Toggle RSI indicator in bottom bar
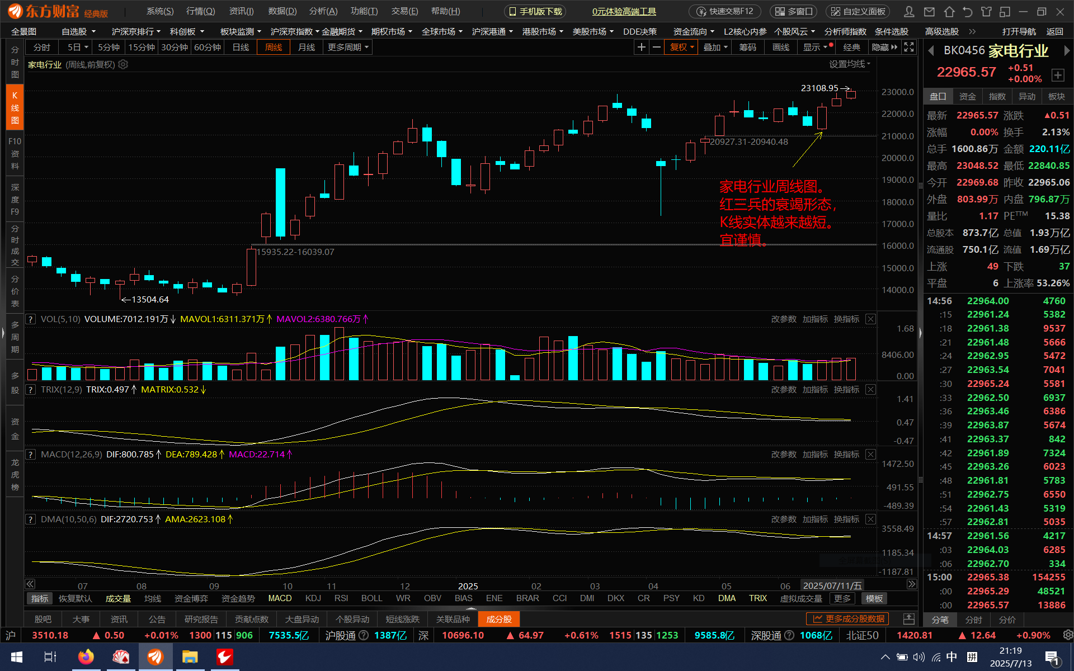1074x671 pixels. pos(341,598)
